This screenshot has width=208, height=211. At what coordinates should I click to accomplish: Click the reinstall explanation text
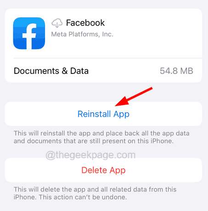pos(101,137)
